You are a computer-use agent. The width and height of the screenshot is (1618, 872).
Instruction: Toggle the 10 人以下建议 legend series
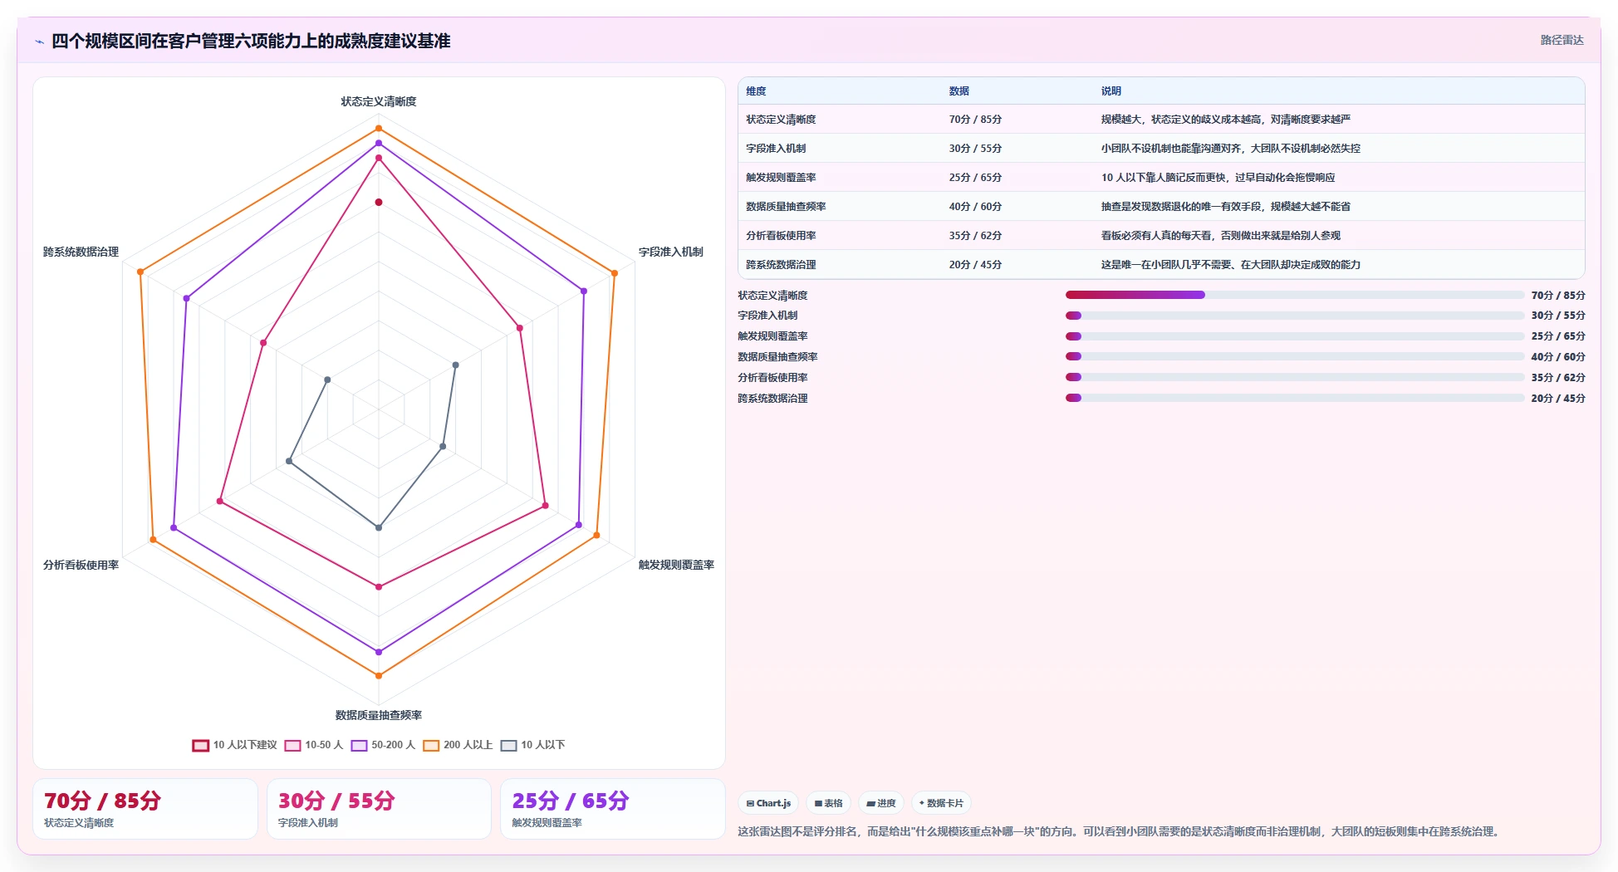tap(235, 745)
